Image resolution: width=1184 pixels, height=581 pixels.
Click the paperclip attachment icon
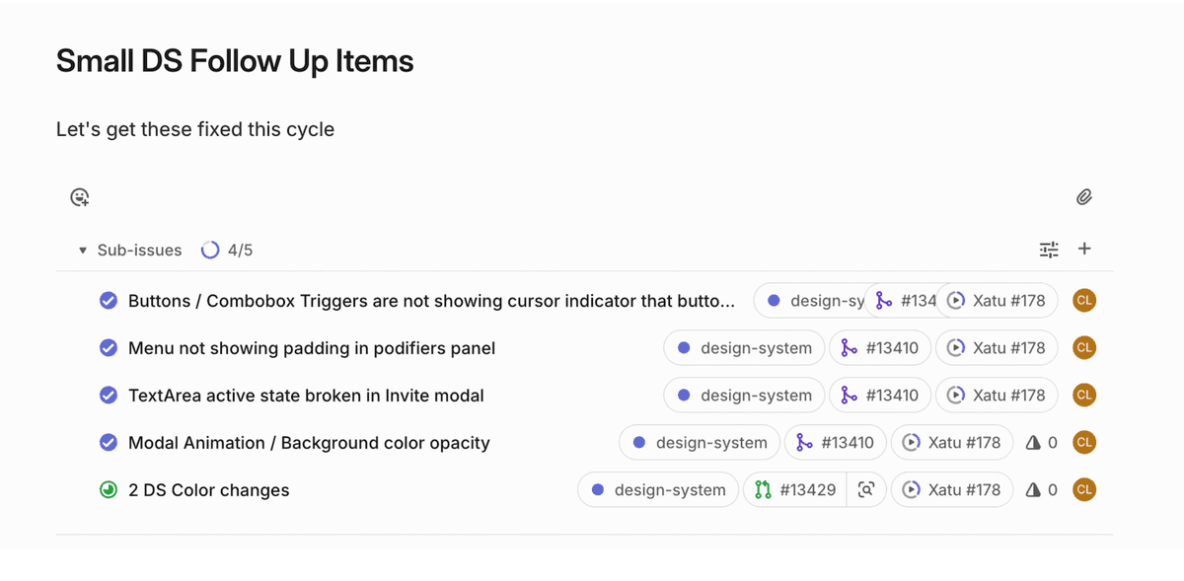[x=1083, y=197]
